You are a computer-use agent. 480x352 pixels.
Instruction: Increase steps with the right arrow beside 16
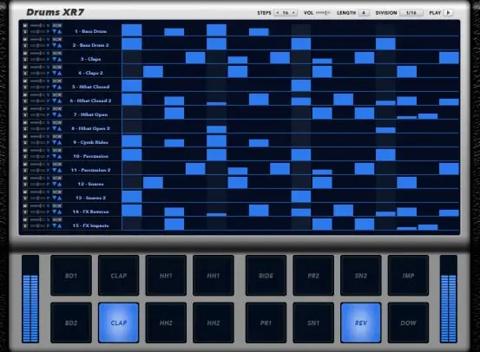click(293, 13)
